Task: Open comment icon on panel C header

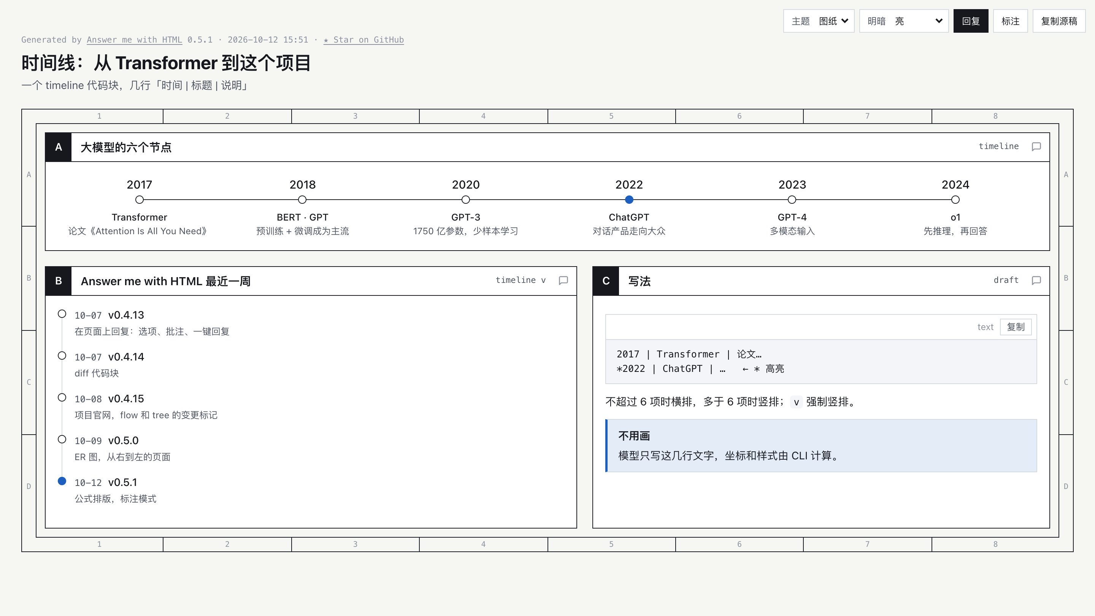Action: tap(1036, 281)
